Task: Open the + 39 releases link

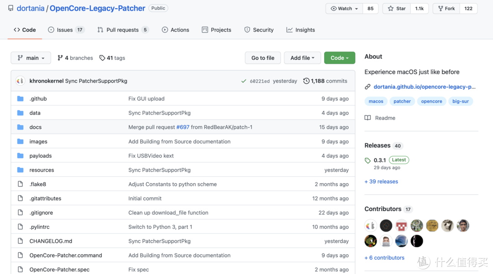Action: pyautogui.click(x=381, y=181)
